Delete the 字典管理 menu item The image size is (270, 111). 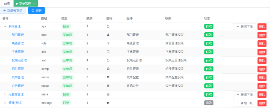click(262, 52)
